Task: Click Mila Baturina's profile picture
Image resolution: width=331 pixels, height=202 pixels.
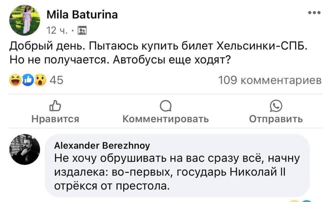Action: [x=25, y=20]
